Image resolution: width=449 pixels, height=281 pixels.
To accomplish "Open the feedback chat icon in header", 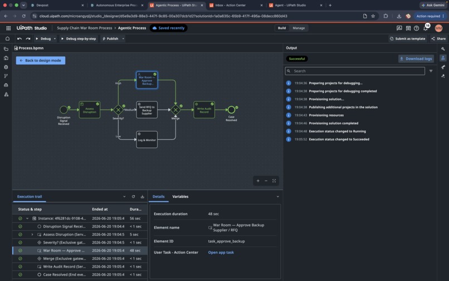I will (x=399, y=28).
